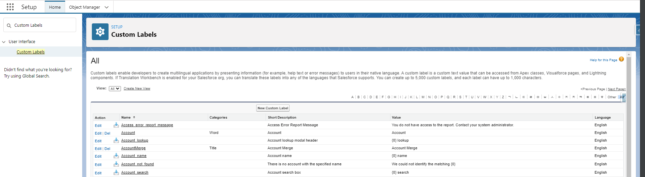
Task: Edit the AccountMerge label
Action: (x=98, y=149)
